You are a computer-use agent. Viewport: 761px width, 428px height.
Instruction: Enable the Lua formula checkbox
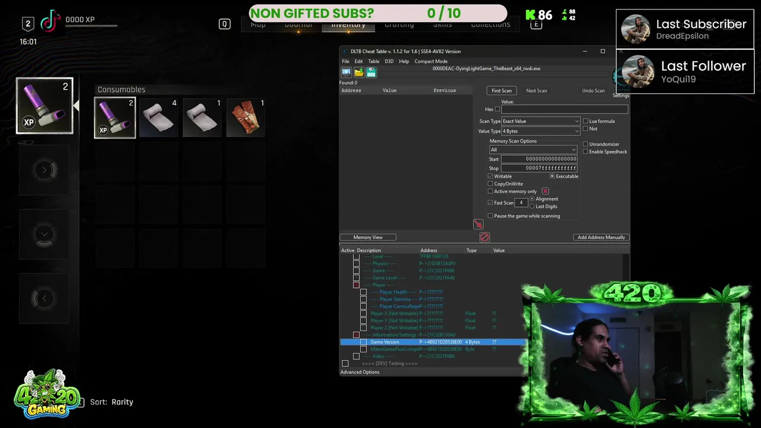point(586,121)
